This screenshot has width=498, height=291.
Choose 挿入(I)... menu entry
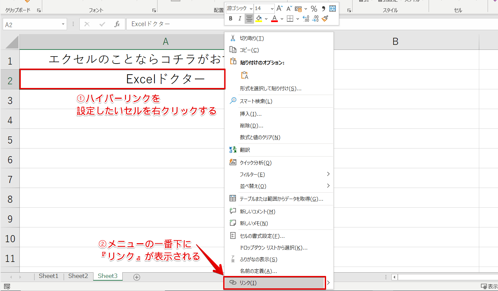click(x=279, y=114)
